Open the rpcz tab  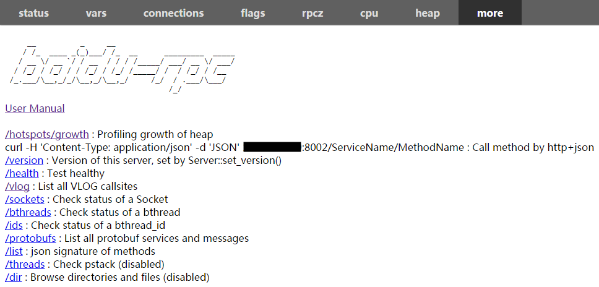[x=312, y=13]
